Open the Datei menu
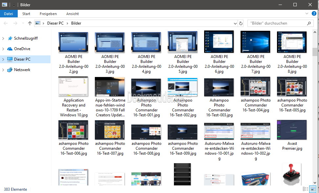Image resolution: width=319 pixels, height=193 pixels. 9,14
